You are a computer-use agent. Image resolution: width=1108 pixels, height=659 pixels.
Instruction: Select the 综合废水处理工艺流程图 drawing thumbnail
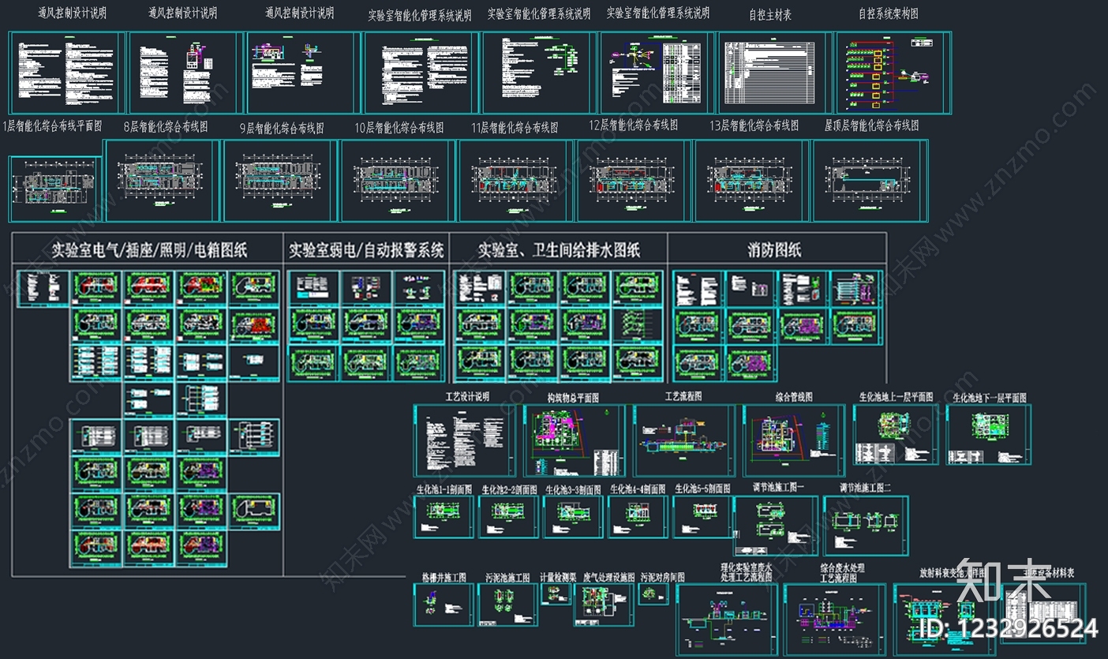(x=835, y=620)
